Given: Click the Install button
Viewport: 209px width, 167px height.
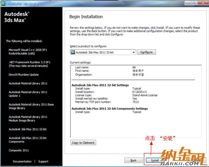Looking at the screenshot, I should (x=155, y=160).
